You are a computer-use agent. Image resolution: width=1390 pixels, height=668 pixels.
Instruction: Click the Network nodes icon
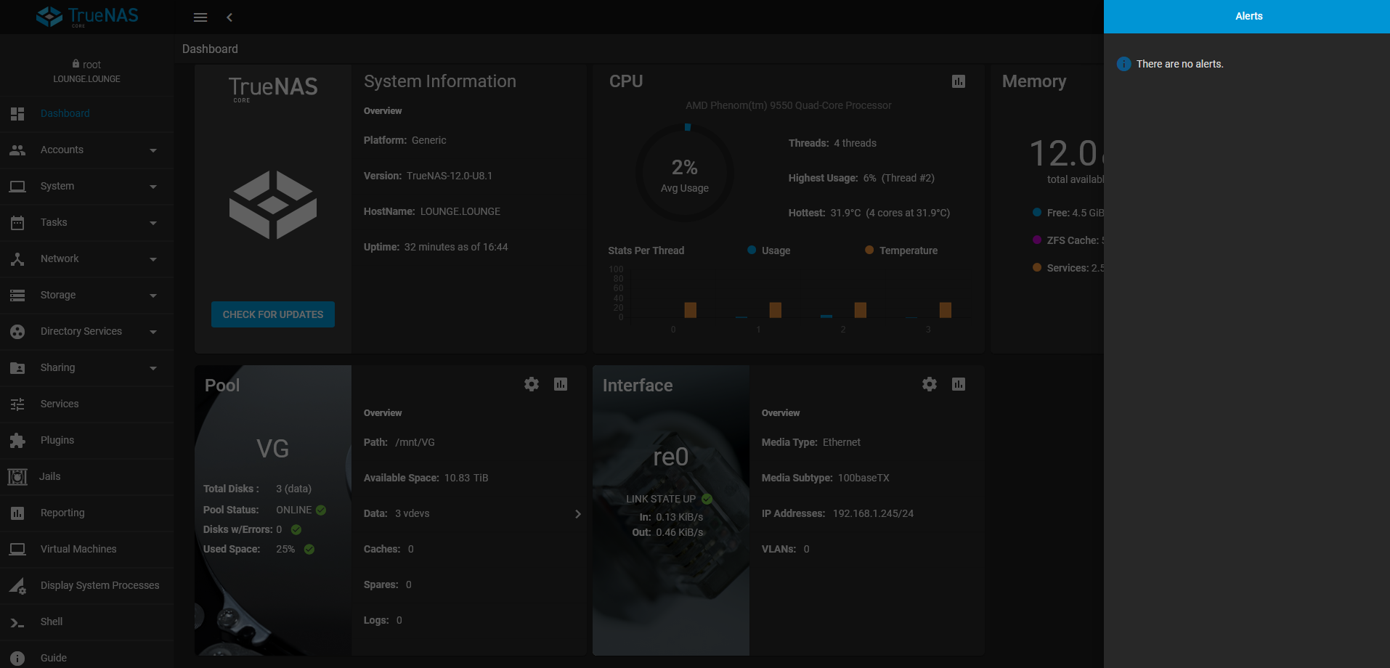click(x=17, y=259)
